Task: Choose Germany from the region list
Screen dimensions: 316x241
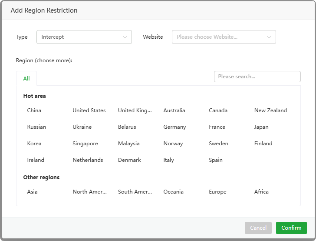Action: (174, 127)
